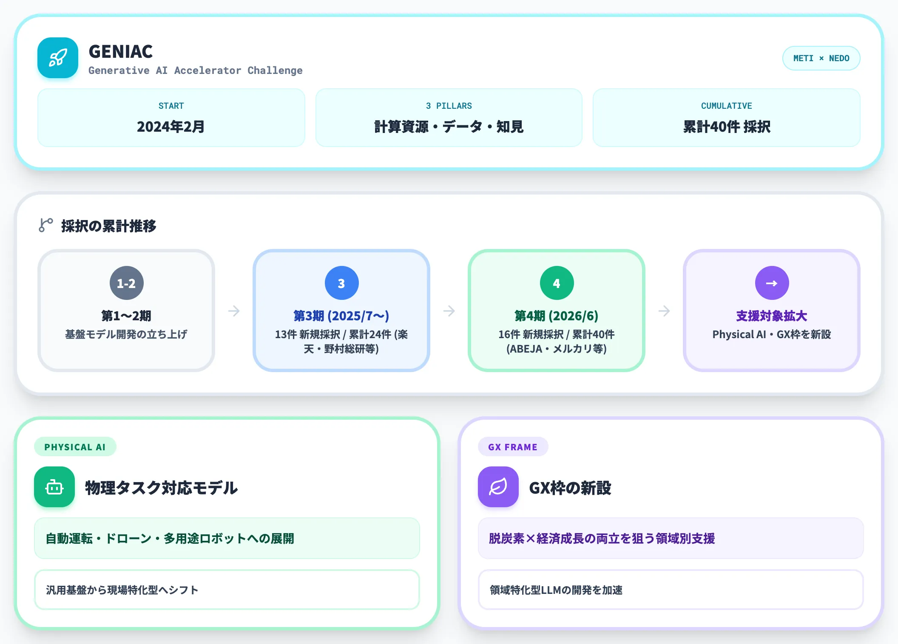Screen dimensions: 898x644
Task: Click the Generative AI Accelerator Challenge subtitle
Action: 196,71
